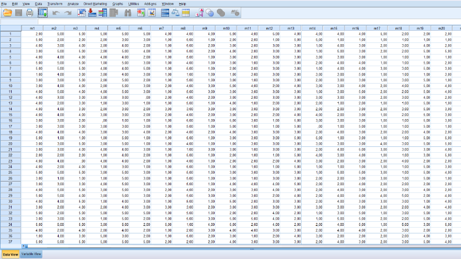Select the m5 column header
The height and width of the screenshot is (259, 461).
click(119, 28)
